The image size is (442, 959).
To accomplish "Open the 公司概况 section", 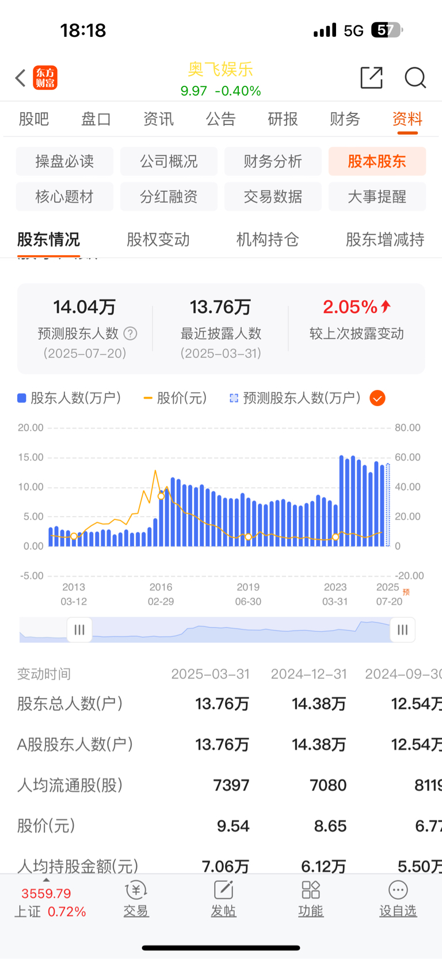I will pyautogui.click(x=169, y=161).
